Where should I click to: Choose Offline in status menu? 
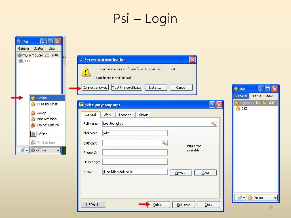(x=48, y=134)
